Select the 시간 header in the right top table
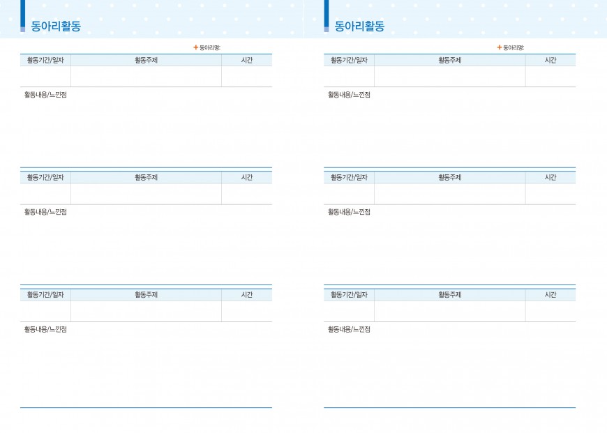The image size is (607, 433). coord(551,60)
